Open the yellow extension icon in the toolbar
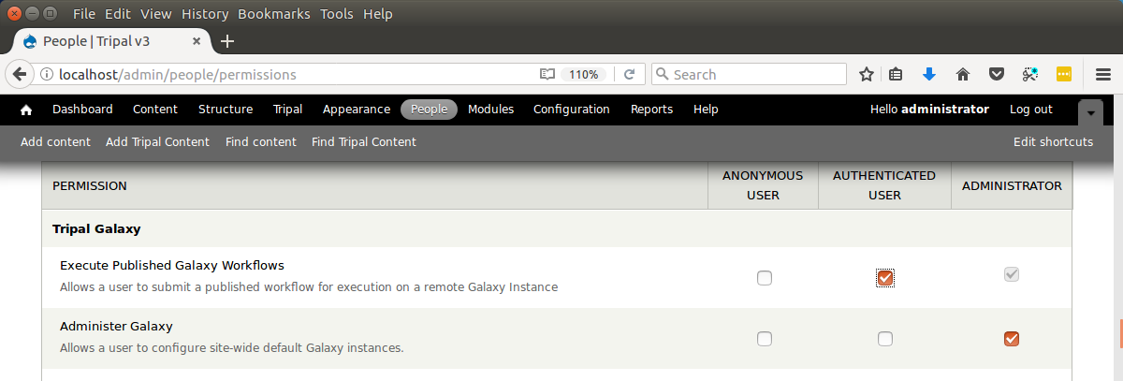1123x381 pixels. pyautogui.click(x=1063, y=74)
